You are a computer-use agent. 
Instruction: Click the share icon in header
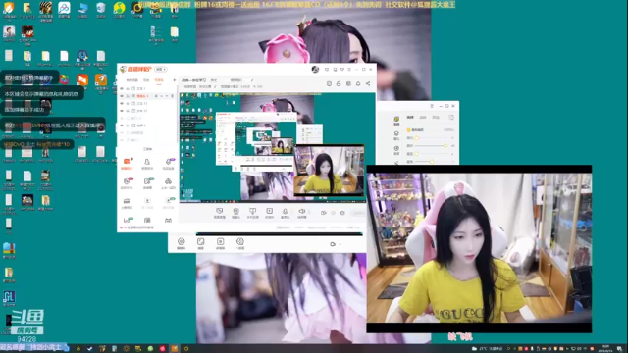[368, 83]
